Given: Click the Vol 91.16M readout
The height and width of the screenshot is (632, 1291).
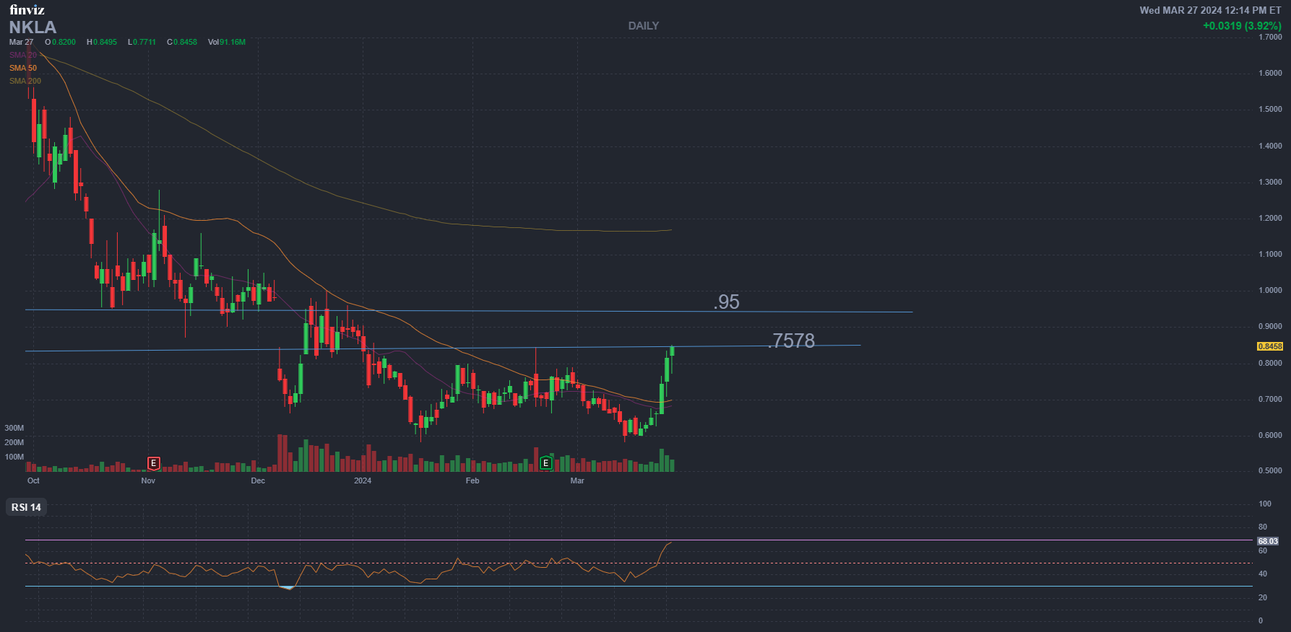Looking at the screenshot, I should coord(227,42).
